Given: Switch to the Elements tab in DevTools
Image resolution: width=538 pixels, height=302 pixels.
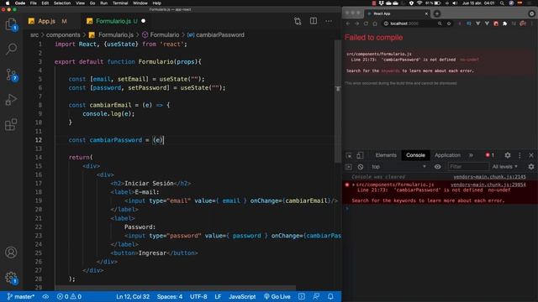Looking at the screenshot, I should (x=386, y=155).
